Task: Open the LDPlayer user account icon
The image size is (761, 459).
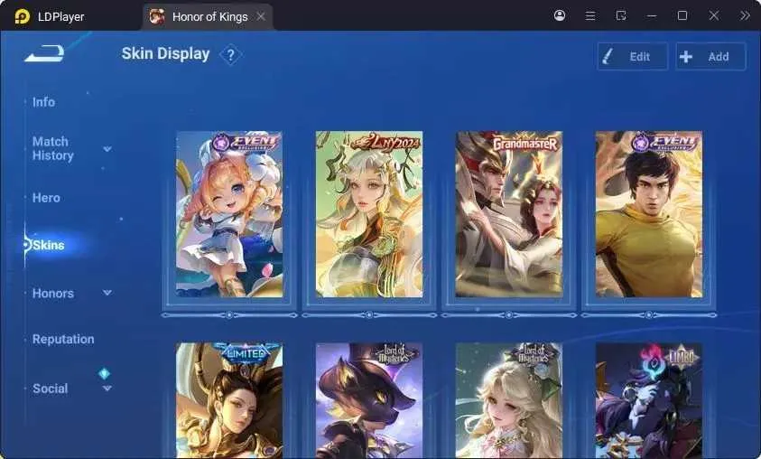Action: click(x=560, y=15)
